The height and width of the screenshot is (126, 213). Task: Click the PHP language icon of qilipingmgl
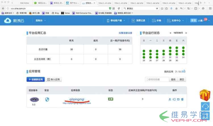[x=34, y=99]
